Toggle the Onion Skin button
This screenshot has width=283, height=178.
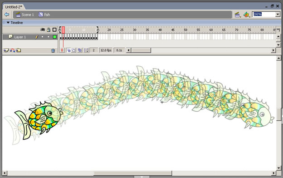[68, 50]
